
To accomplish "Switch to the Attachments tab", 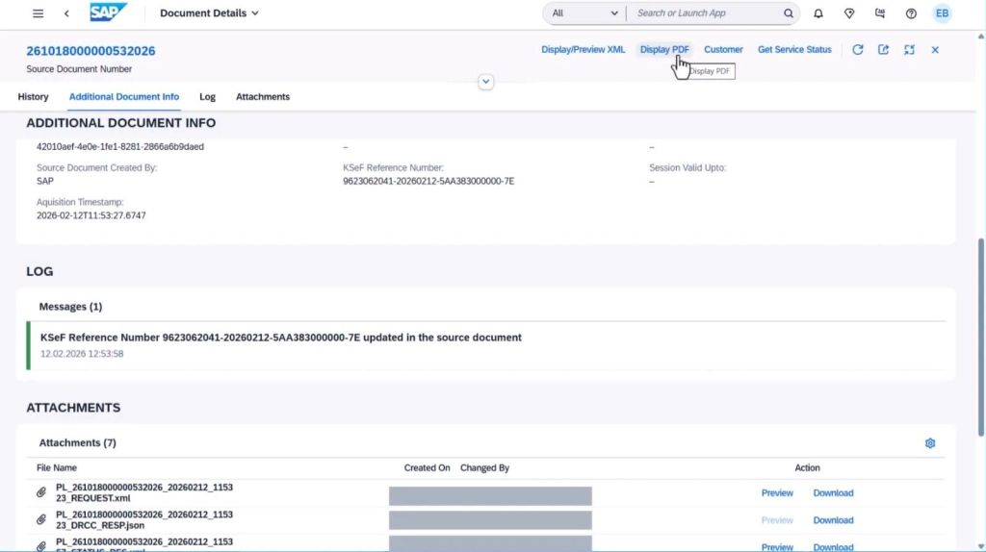I will pyautogui.click(x=263, y=97).
